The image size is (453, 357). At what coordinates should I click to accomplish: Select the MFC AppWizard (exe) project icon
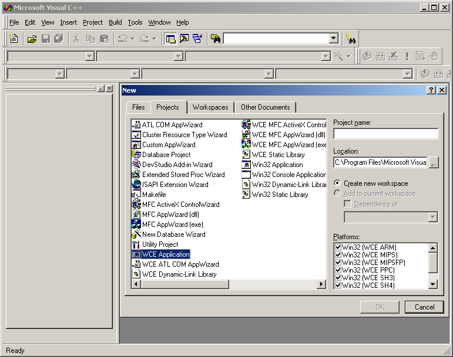pos(136,225)
